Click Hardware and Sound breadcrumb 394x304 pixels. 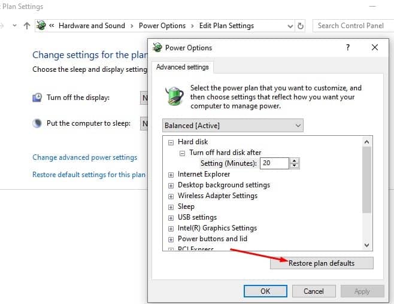click(x=92, y=26)
